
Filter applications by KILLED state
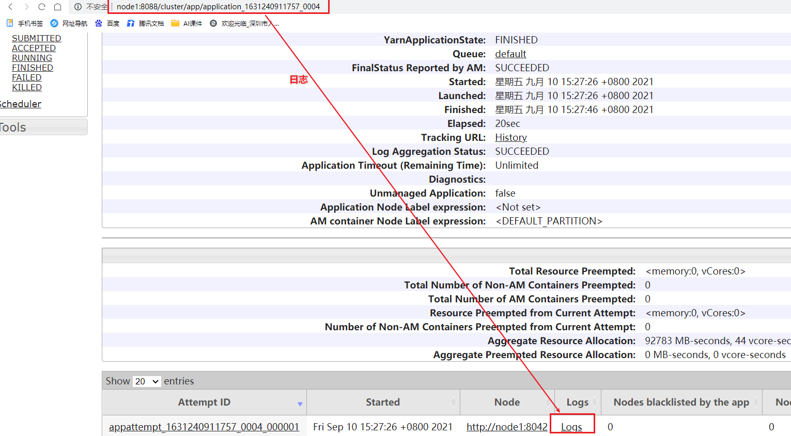click(27, 87)
